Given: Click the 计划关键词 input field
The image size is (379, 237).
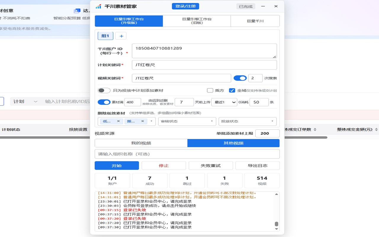Looking at the screenshot, I should (x=204, y=65).
